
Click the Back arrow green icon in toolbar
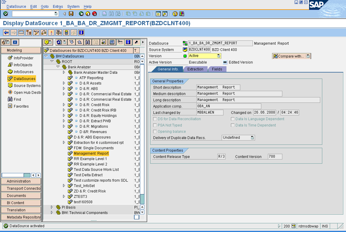81,13
